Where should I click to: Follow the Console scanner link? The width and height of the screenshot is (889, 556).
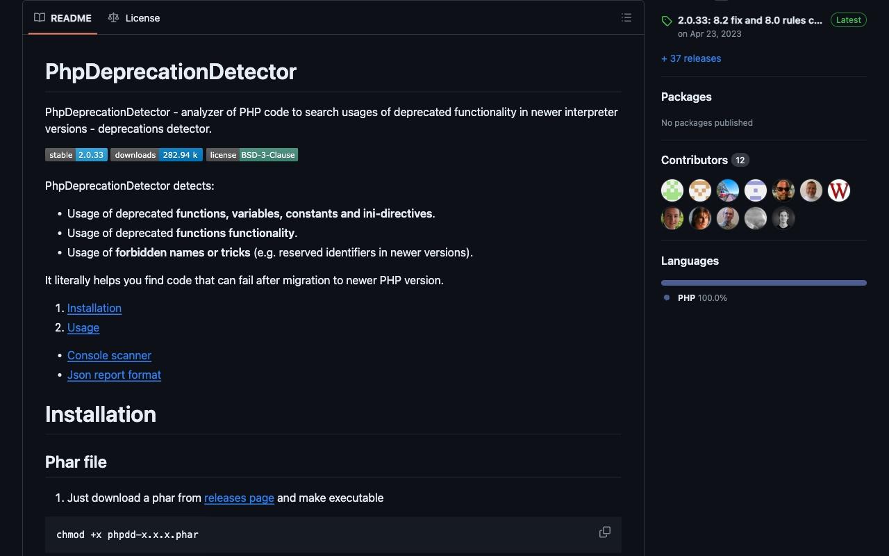109,355
